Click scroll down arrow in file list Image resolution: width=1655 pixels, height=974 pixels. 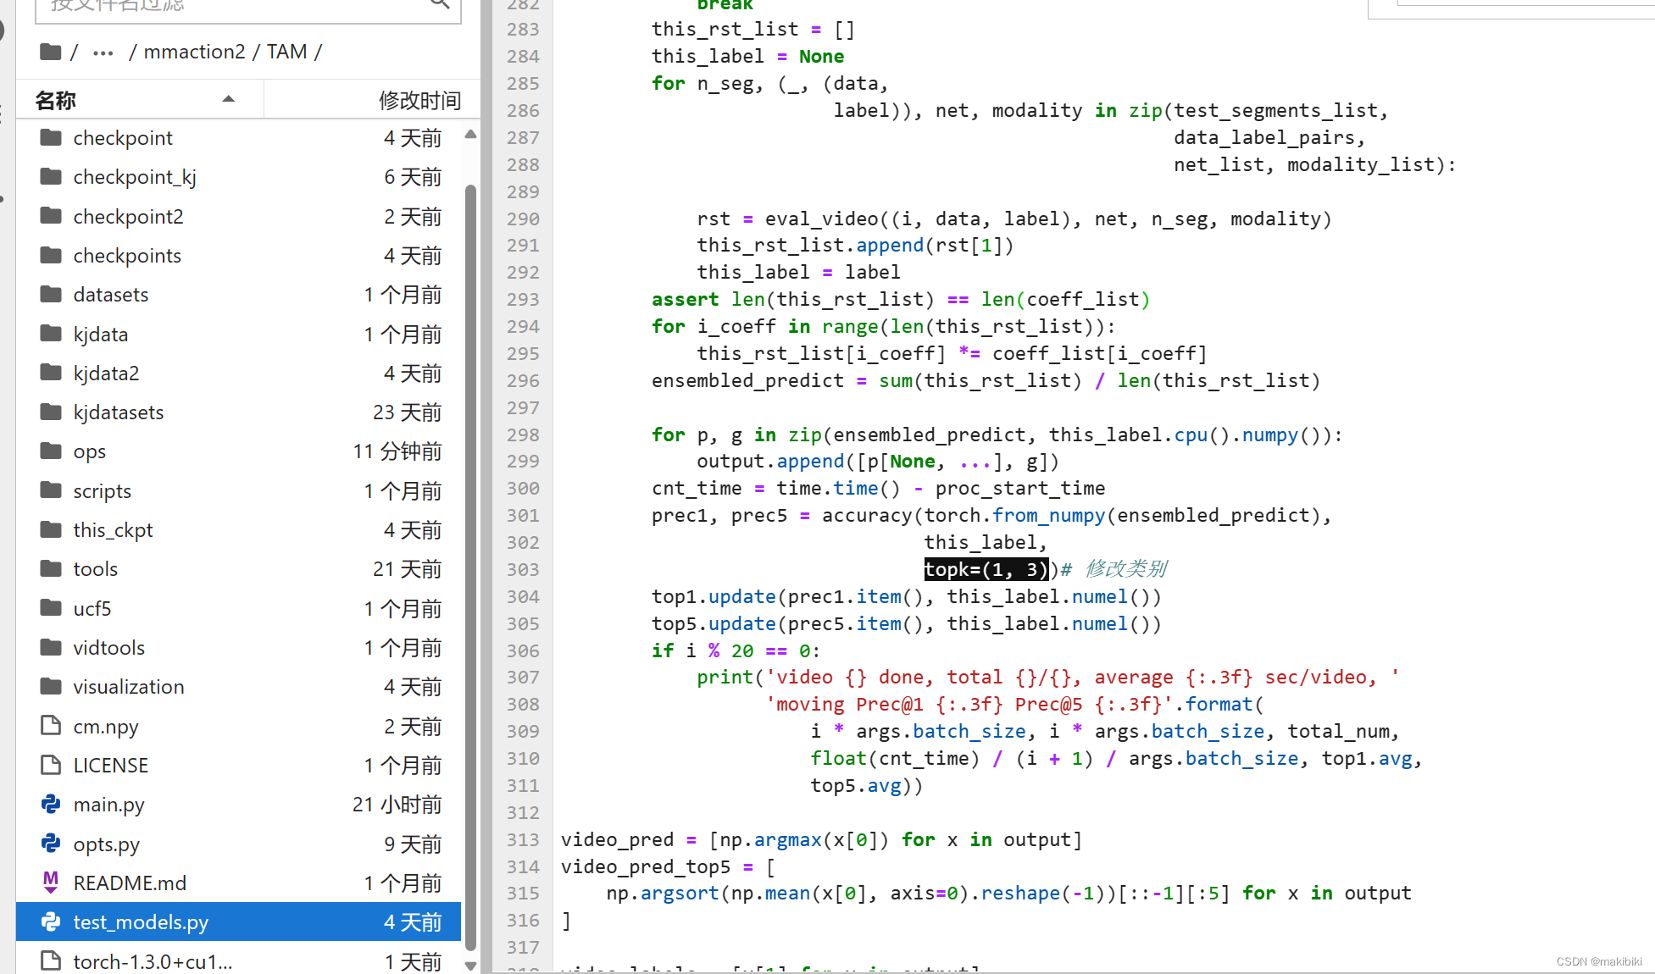pyautogui.click(x=471, y=965)
